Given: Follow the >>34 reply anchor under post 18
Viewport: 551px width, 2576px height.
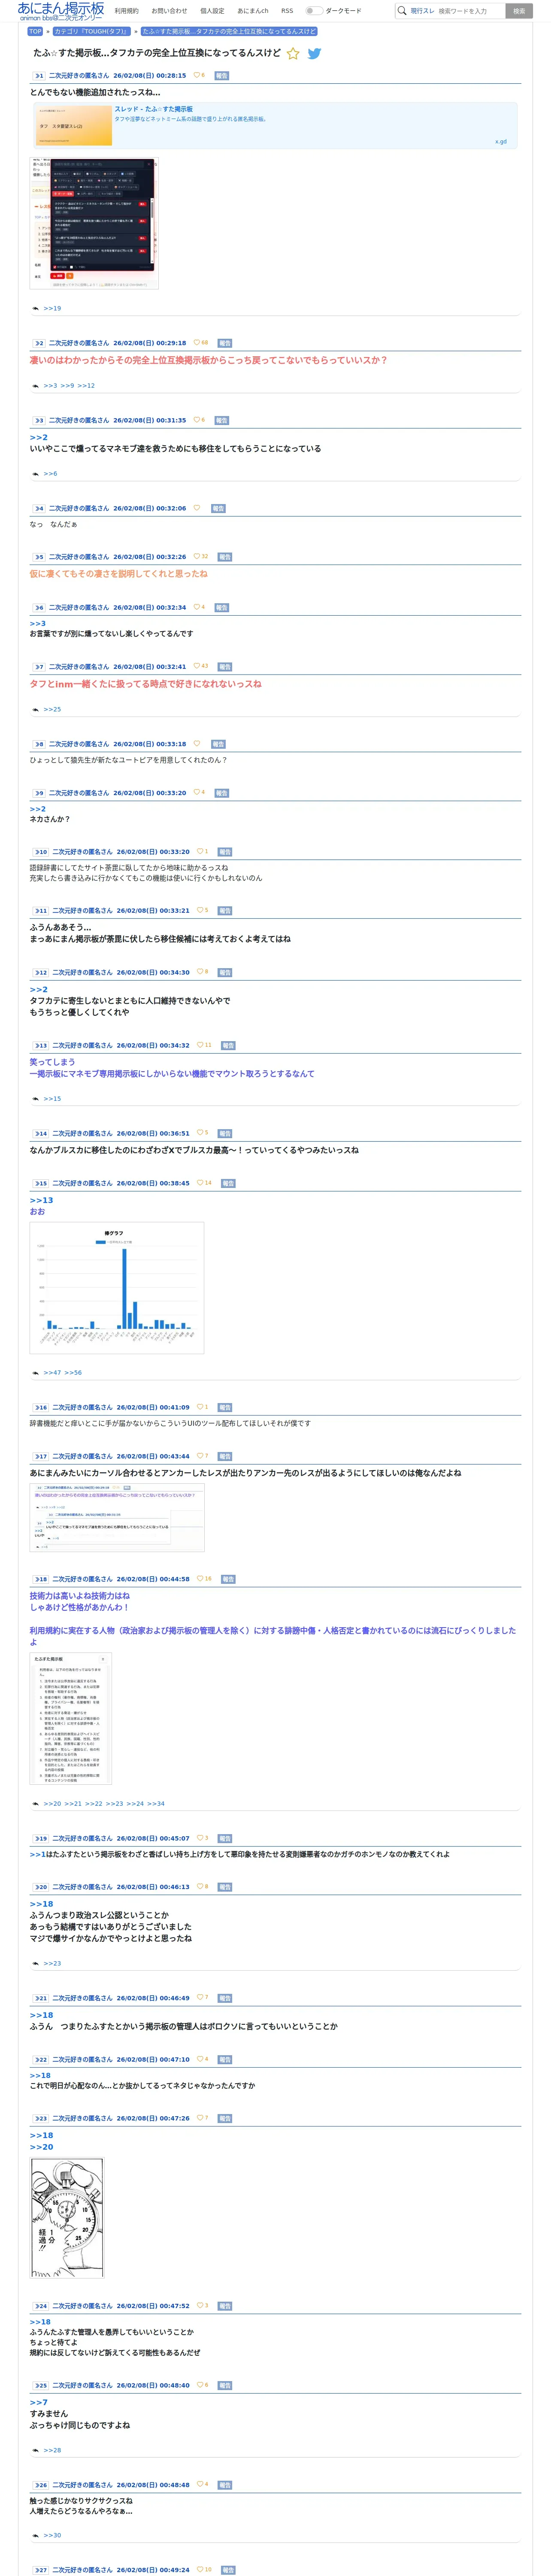Looking at the screenshot, I should coord(156,1804).
